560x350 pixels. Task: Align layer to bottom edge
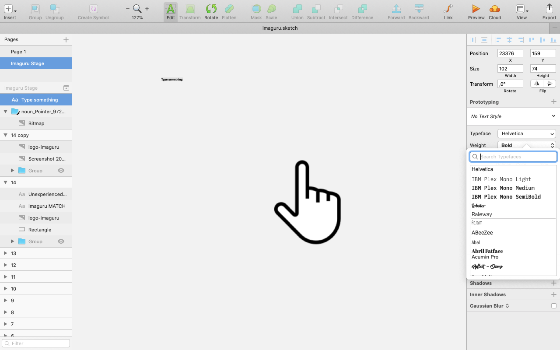tap(554, 40)
